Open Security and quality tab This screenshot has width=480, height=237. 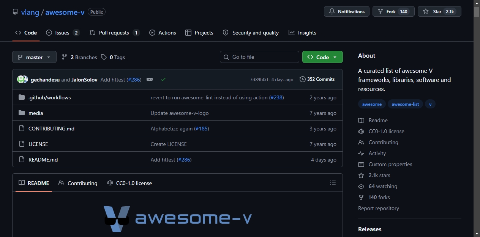251,33
